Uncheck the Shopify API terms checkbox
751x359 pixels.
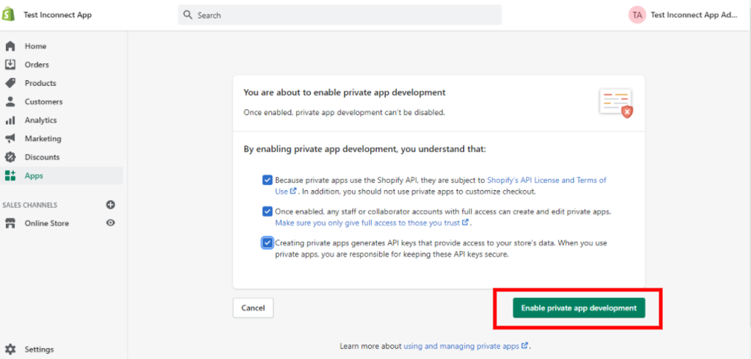[267, 180]
